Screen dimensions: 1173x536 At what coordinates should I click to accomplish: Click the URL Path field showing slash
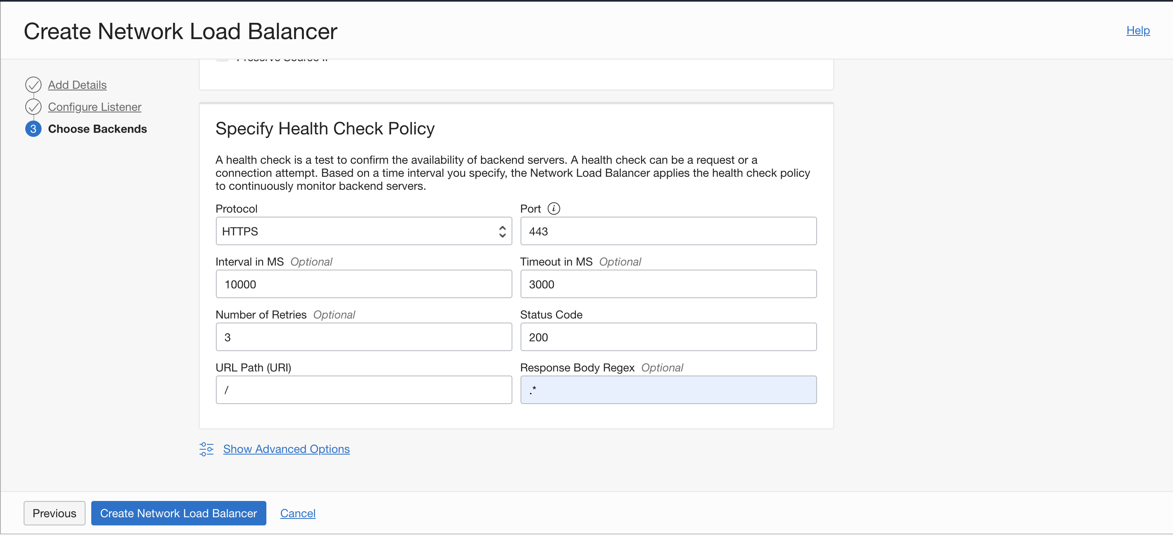(x=363, y=390)
